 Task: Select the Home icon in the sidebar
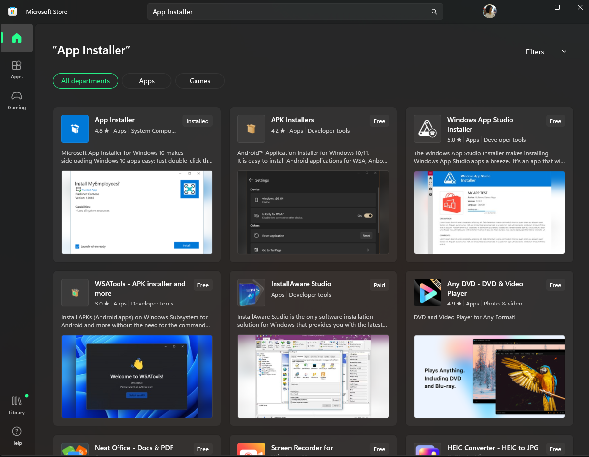(x=17, y=38)
